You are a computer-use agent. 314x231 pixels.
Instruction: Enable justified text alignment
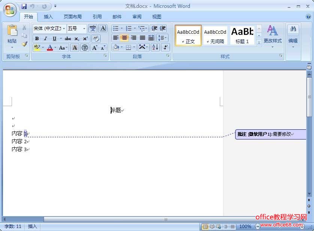(141, 37)
